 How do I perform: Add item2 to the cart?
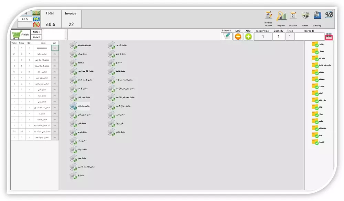77,62
